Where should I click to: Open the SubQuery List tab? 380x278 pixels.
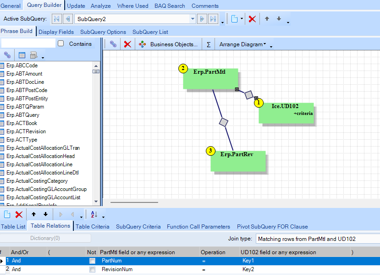coord(150,32)
